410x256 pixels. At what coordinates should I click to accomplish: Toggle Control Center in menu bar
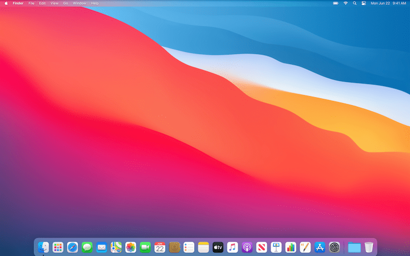pyautogui.click(x=364, y=3)
